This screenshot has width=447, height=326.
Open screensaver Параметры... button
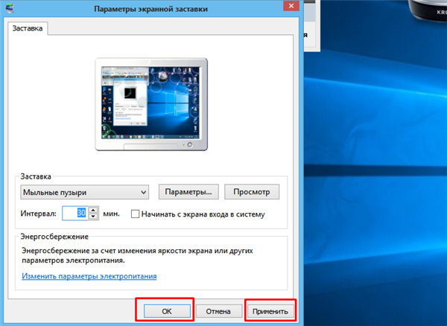188,191
